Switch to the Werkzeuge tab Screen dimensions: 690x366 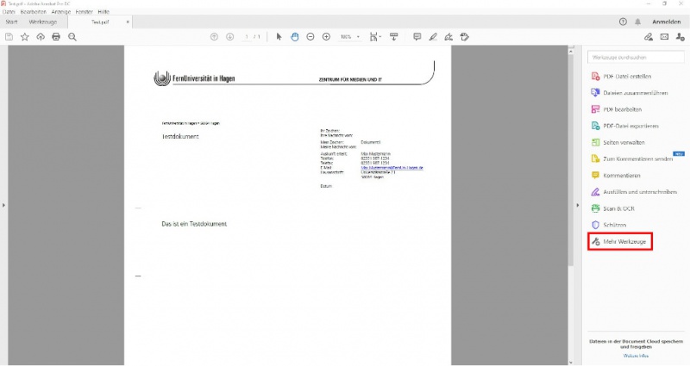(x=42, y=22)
